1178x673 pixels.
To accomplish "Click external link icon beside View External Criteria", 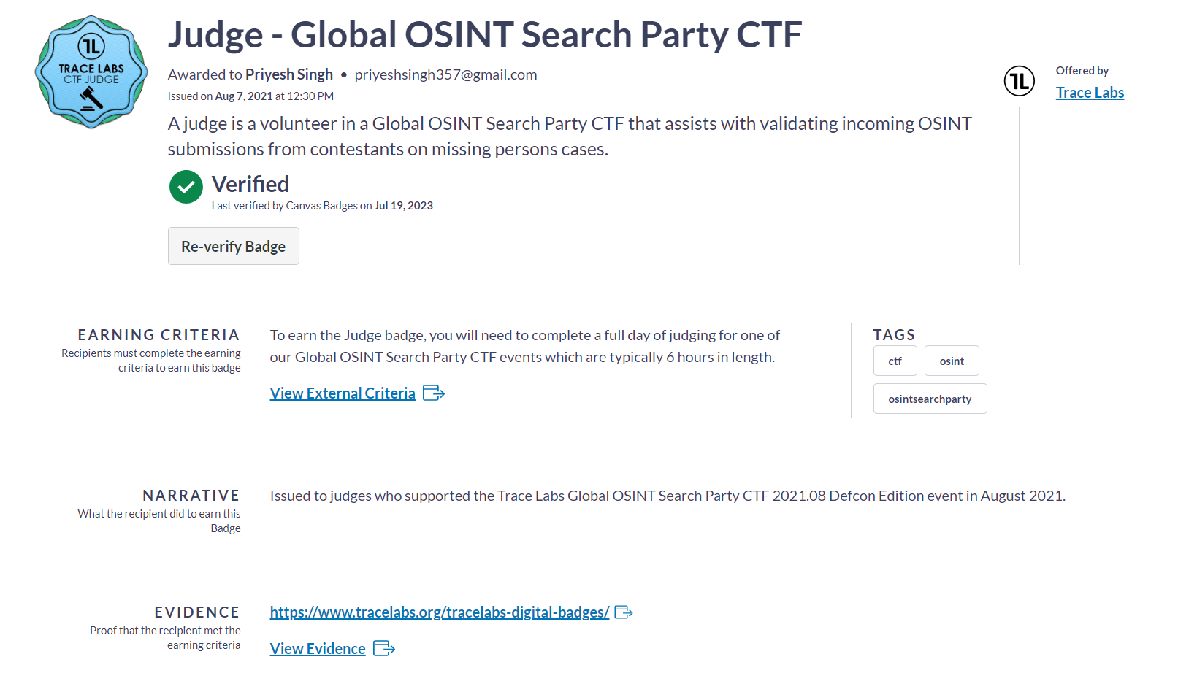I will point(434,393).
